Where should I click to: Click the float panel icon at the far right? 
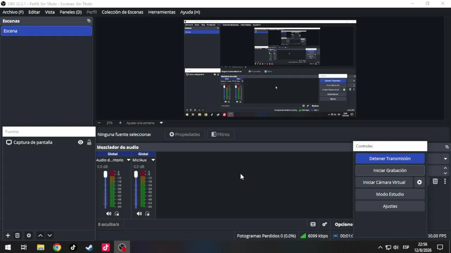[x=447, y=147]
